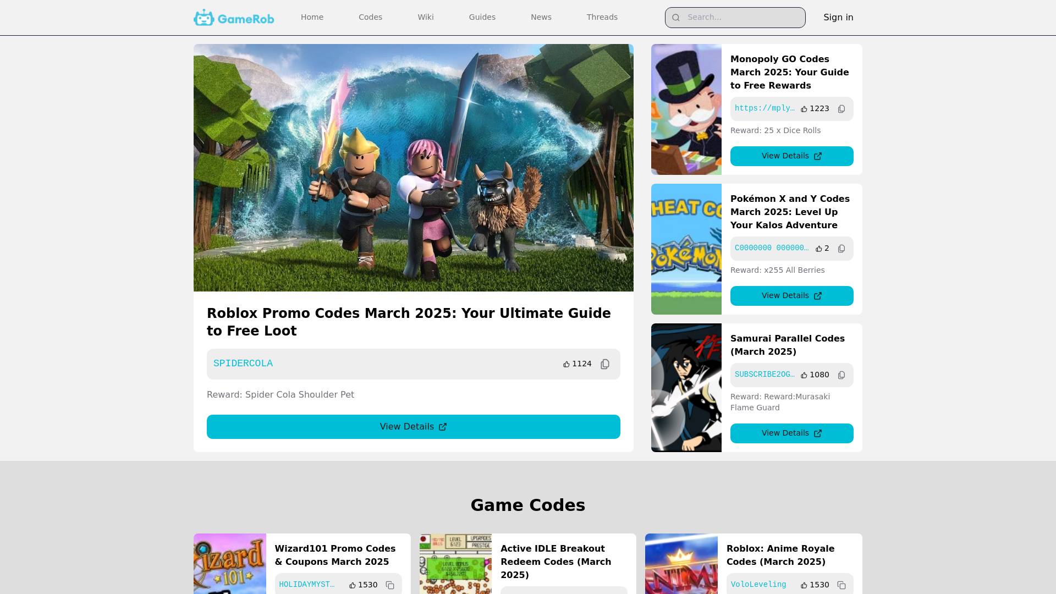
Task: Like the Wizard101 HOLIDAYMYST code
Action: point(353,585)
